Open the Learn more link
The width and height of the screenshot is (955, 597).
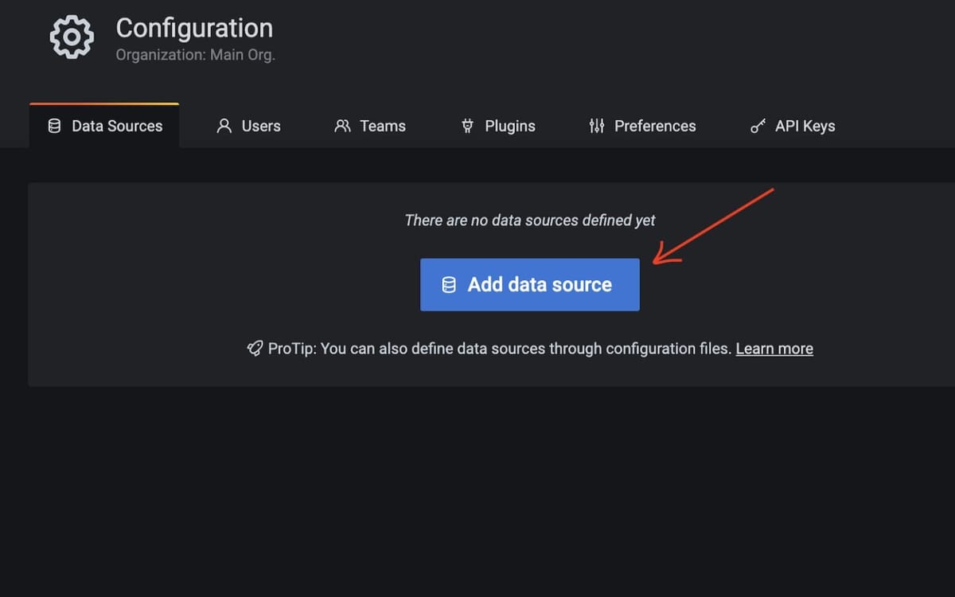click(x=774, y=348)
